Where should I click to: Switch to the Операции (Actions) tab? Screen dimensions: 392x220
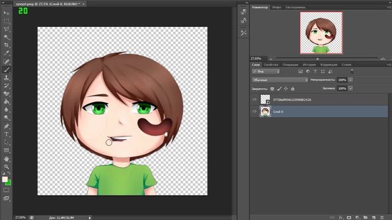pos(290,65)
